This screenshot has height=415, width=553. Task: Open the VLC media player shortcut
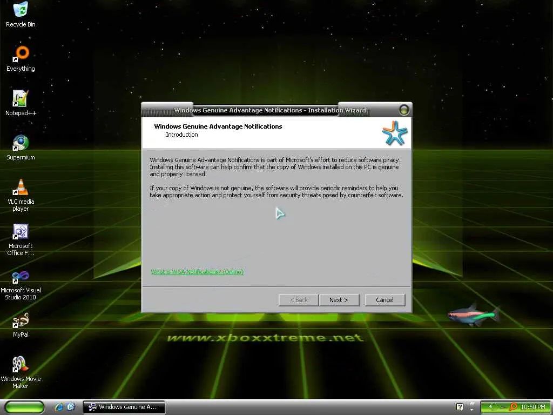(21, 195)
